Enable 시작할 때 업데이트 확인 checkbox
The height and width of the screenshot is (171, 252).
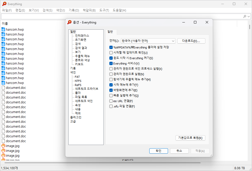[111, 53]
